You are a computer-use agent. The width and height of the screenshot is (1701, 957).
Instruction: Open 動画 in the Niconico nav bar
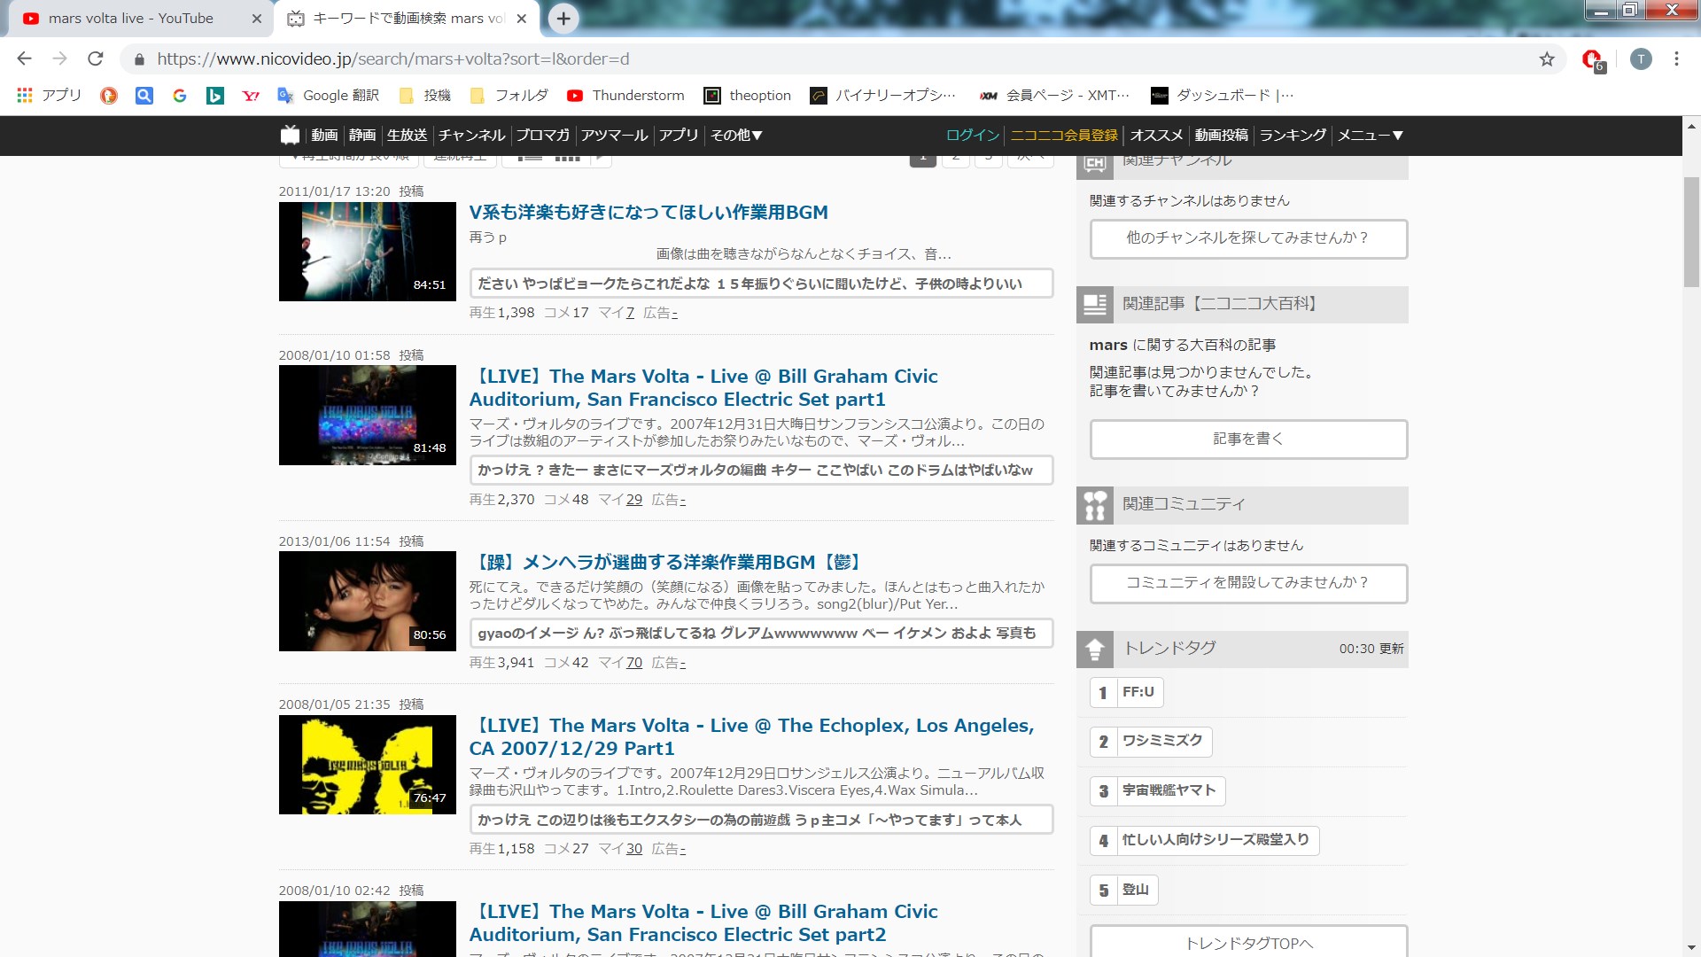(324, 136)
